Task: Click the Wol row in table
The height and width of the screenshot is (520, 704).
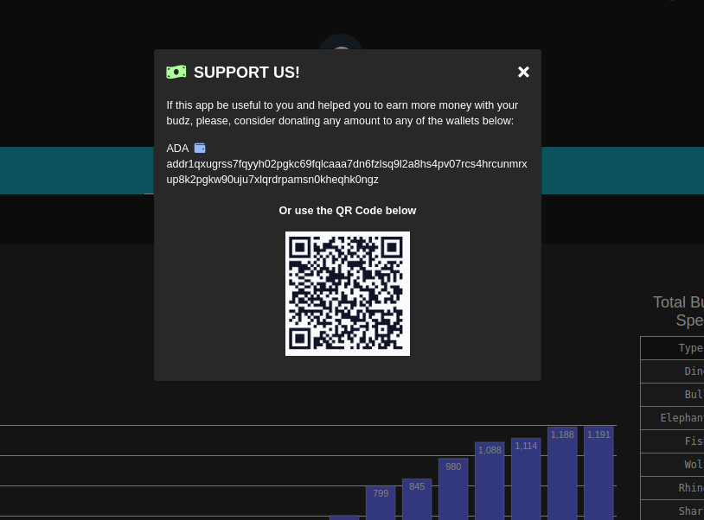Action: 672,465
